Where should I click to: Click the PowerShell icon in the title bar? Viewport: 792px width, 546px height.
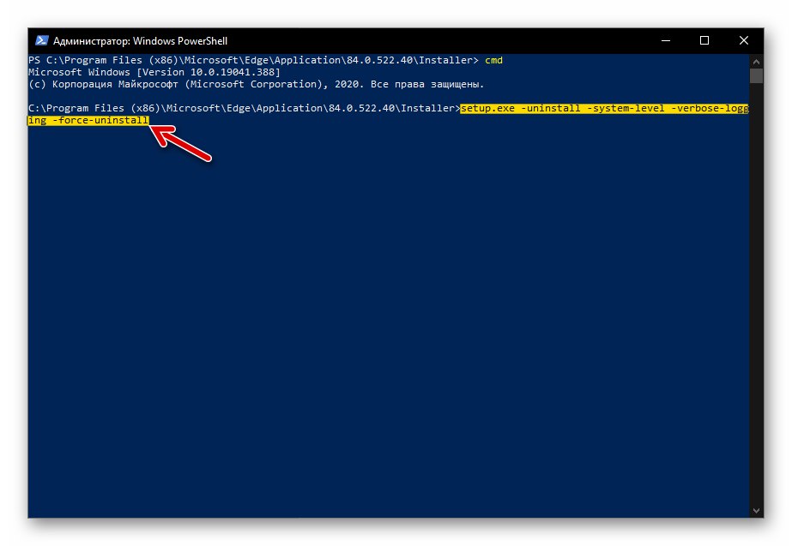[41, 40]
